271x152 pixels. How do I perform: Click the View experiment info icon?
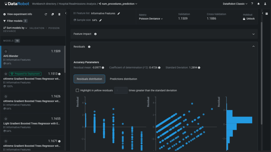(4, 14)
